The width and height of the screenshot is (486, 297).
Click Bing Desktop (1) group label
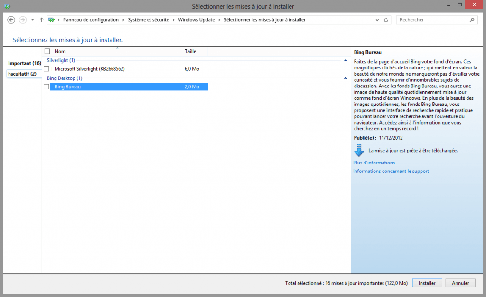[x=65, y=78]
